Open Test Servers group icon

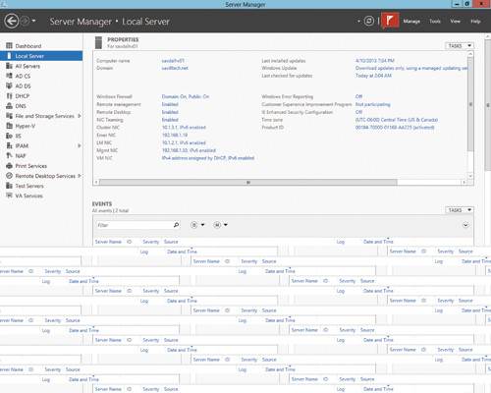point(9,186)
